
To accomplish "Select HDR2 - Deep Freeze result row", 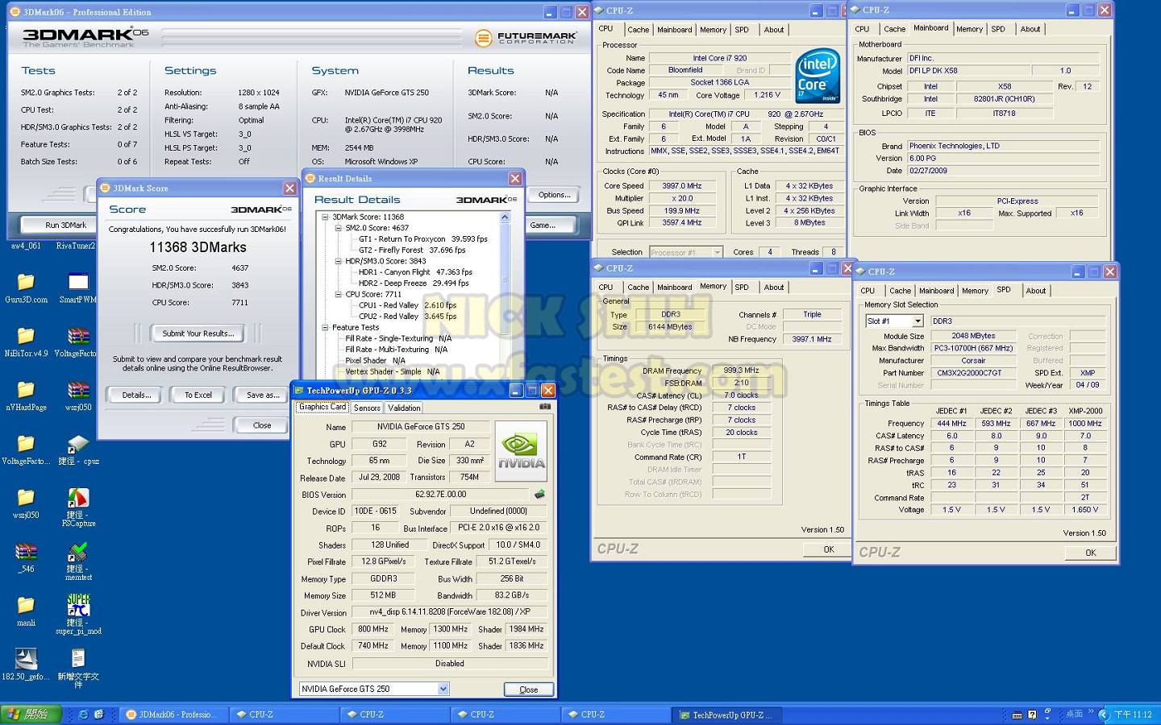I will point(413,283).
